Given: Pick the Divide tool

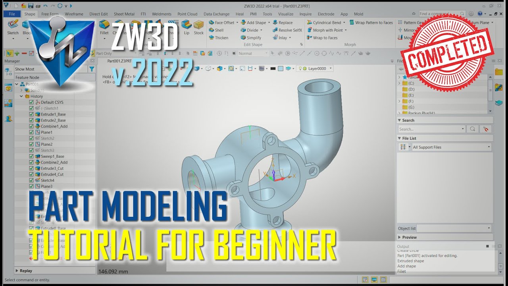Looking at the screenshot, I should click(x=249, y=30).
